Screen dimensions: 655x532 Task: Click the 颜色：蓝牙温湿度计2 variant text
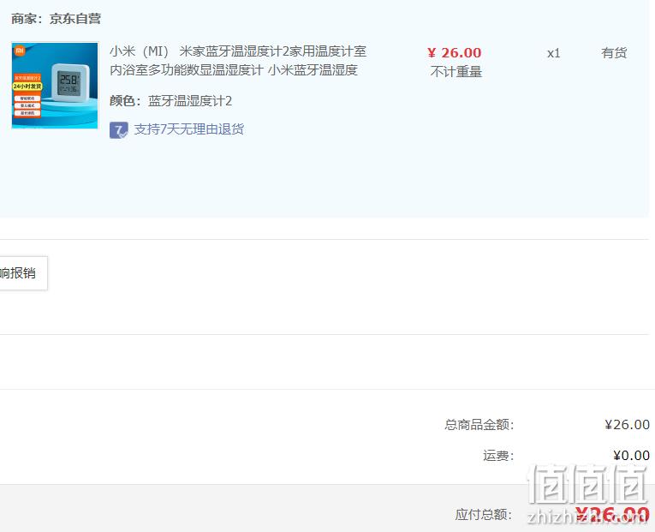click(170, 101)
